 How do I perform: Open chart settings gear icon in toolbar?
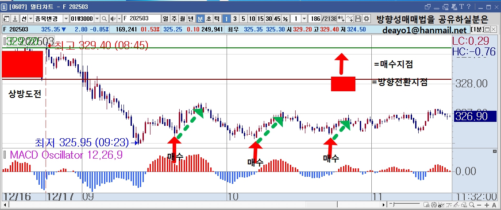point(366,19)
